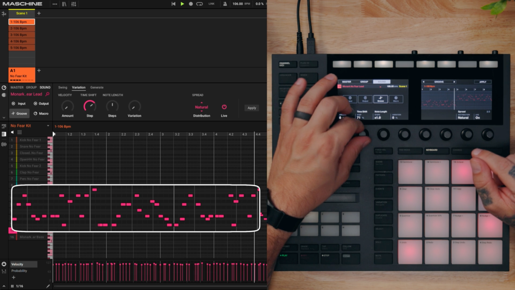Select the A1 No Fear Kit group

[22, 75]
